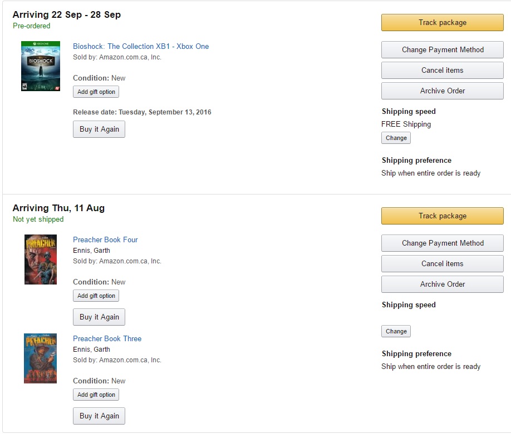The image size is (511, 434).
Task: Buy Bioshock: The Collection again
Action: pos(99,129)
